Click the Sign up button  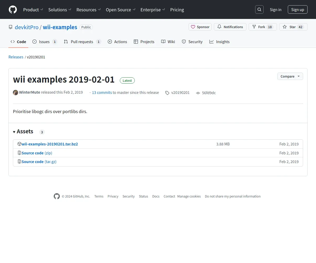click(x=298, y=9)
